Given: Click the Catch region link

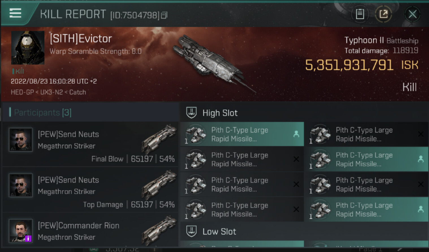Looking at the screenshot, I should [77, 92].
